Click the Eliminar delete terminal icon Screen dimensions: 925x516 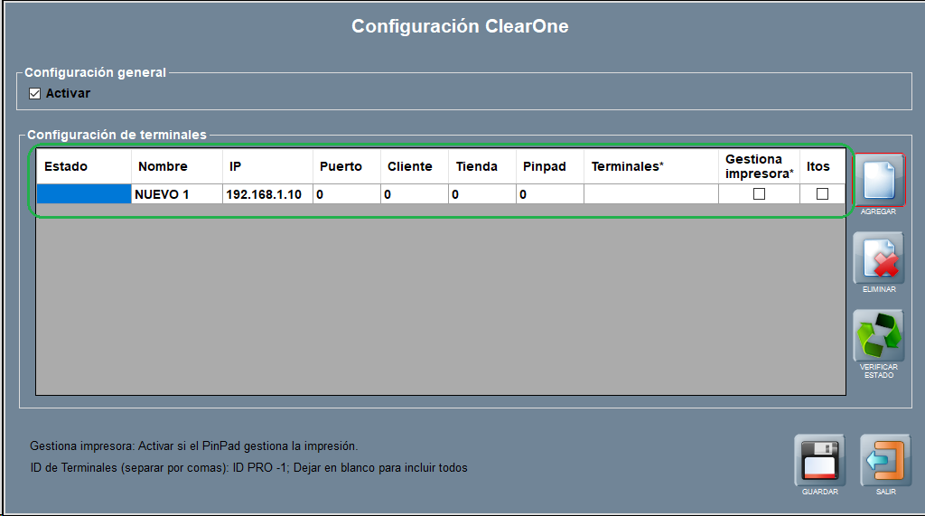(878, 258)
